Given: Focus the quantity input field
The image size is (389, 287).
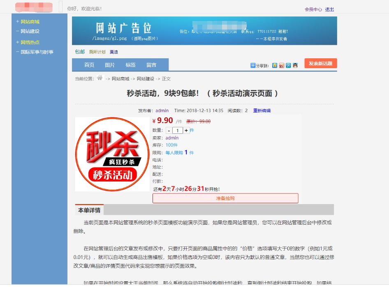Looking at the screenshot, I should tap(177, 131).
